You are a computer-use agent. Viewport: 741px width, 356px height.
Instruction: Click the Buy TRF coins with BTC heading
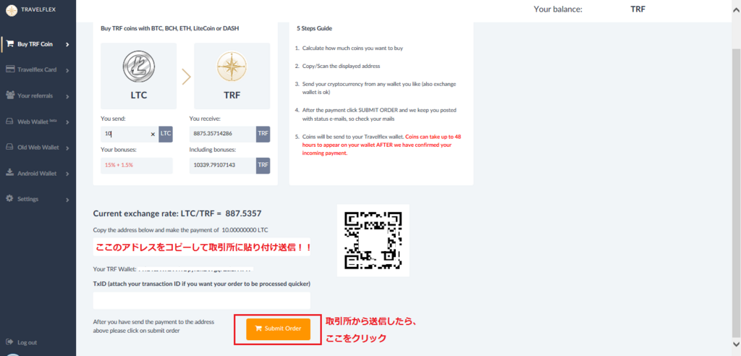169,28
